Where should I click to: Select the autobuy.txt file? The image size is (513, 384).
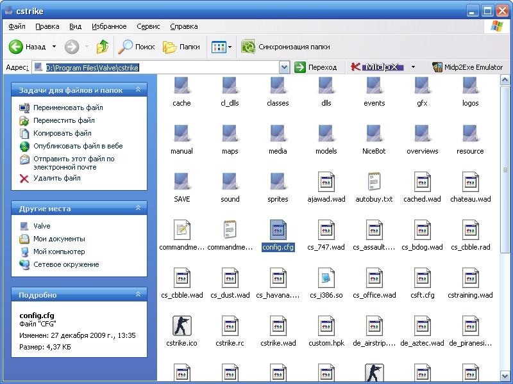tap(374, 188)
